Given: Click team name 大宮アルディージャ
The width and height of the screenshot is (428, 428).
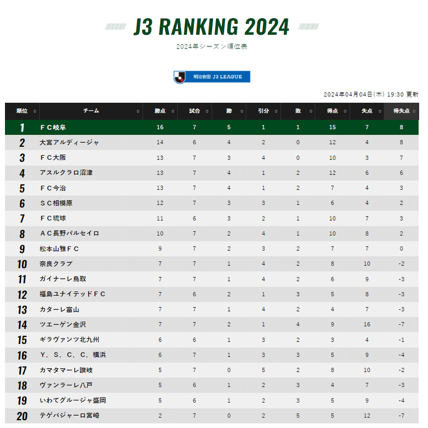Looking at the screenshot, I should point(70,142).
